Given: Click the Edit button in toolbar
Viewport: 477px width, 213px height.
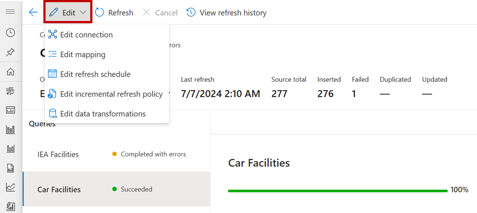Looking at the screenshot, I should [x=63, y=13].
